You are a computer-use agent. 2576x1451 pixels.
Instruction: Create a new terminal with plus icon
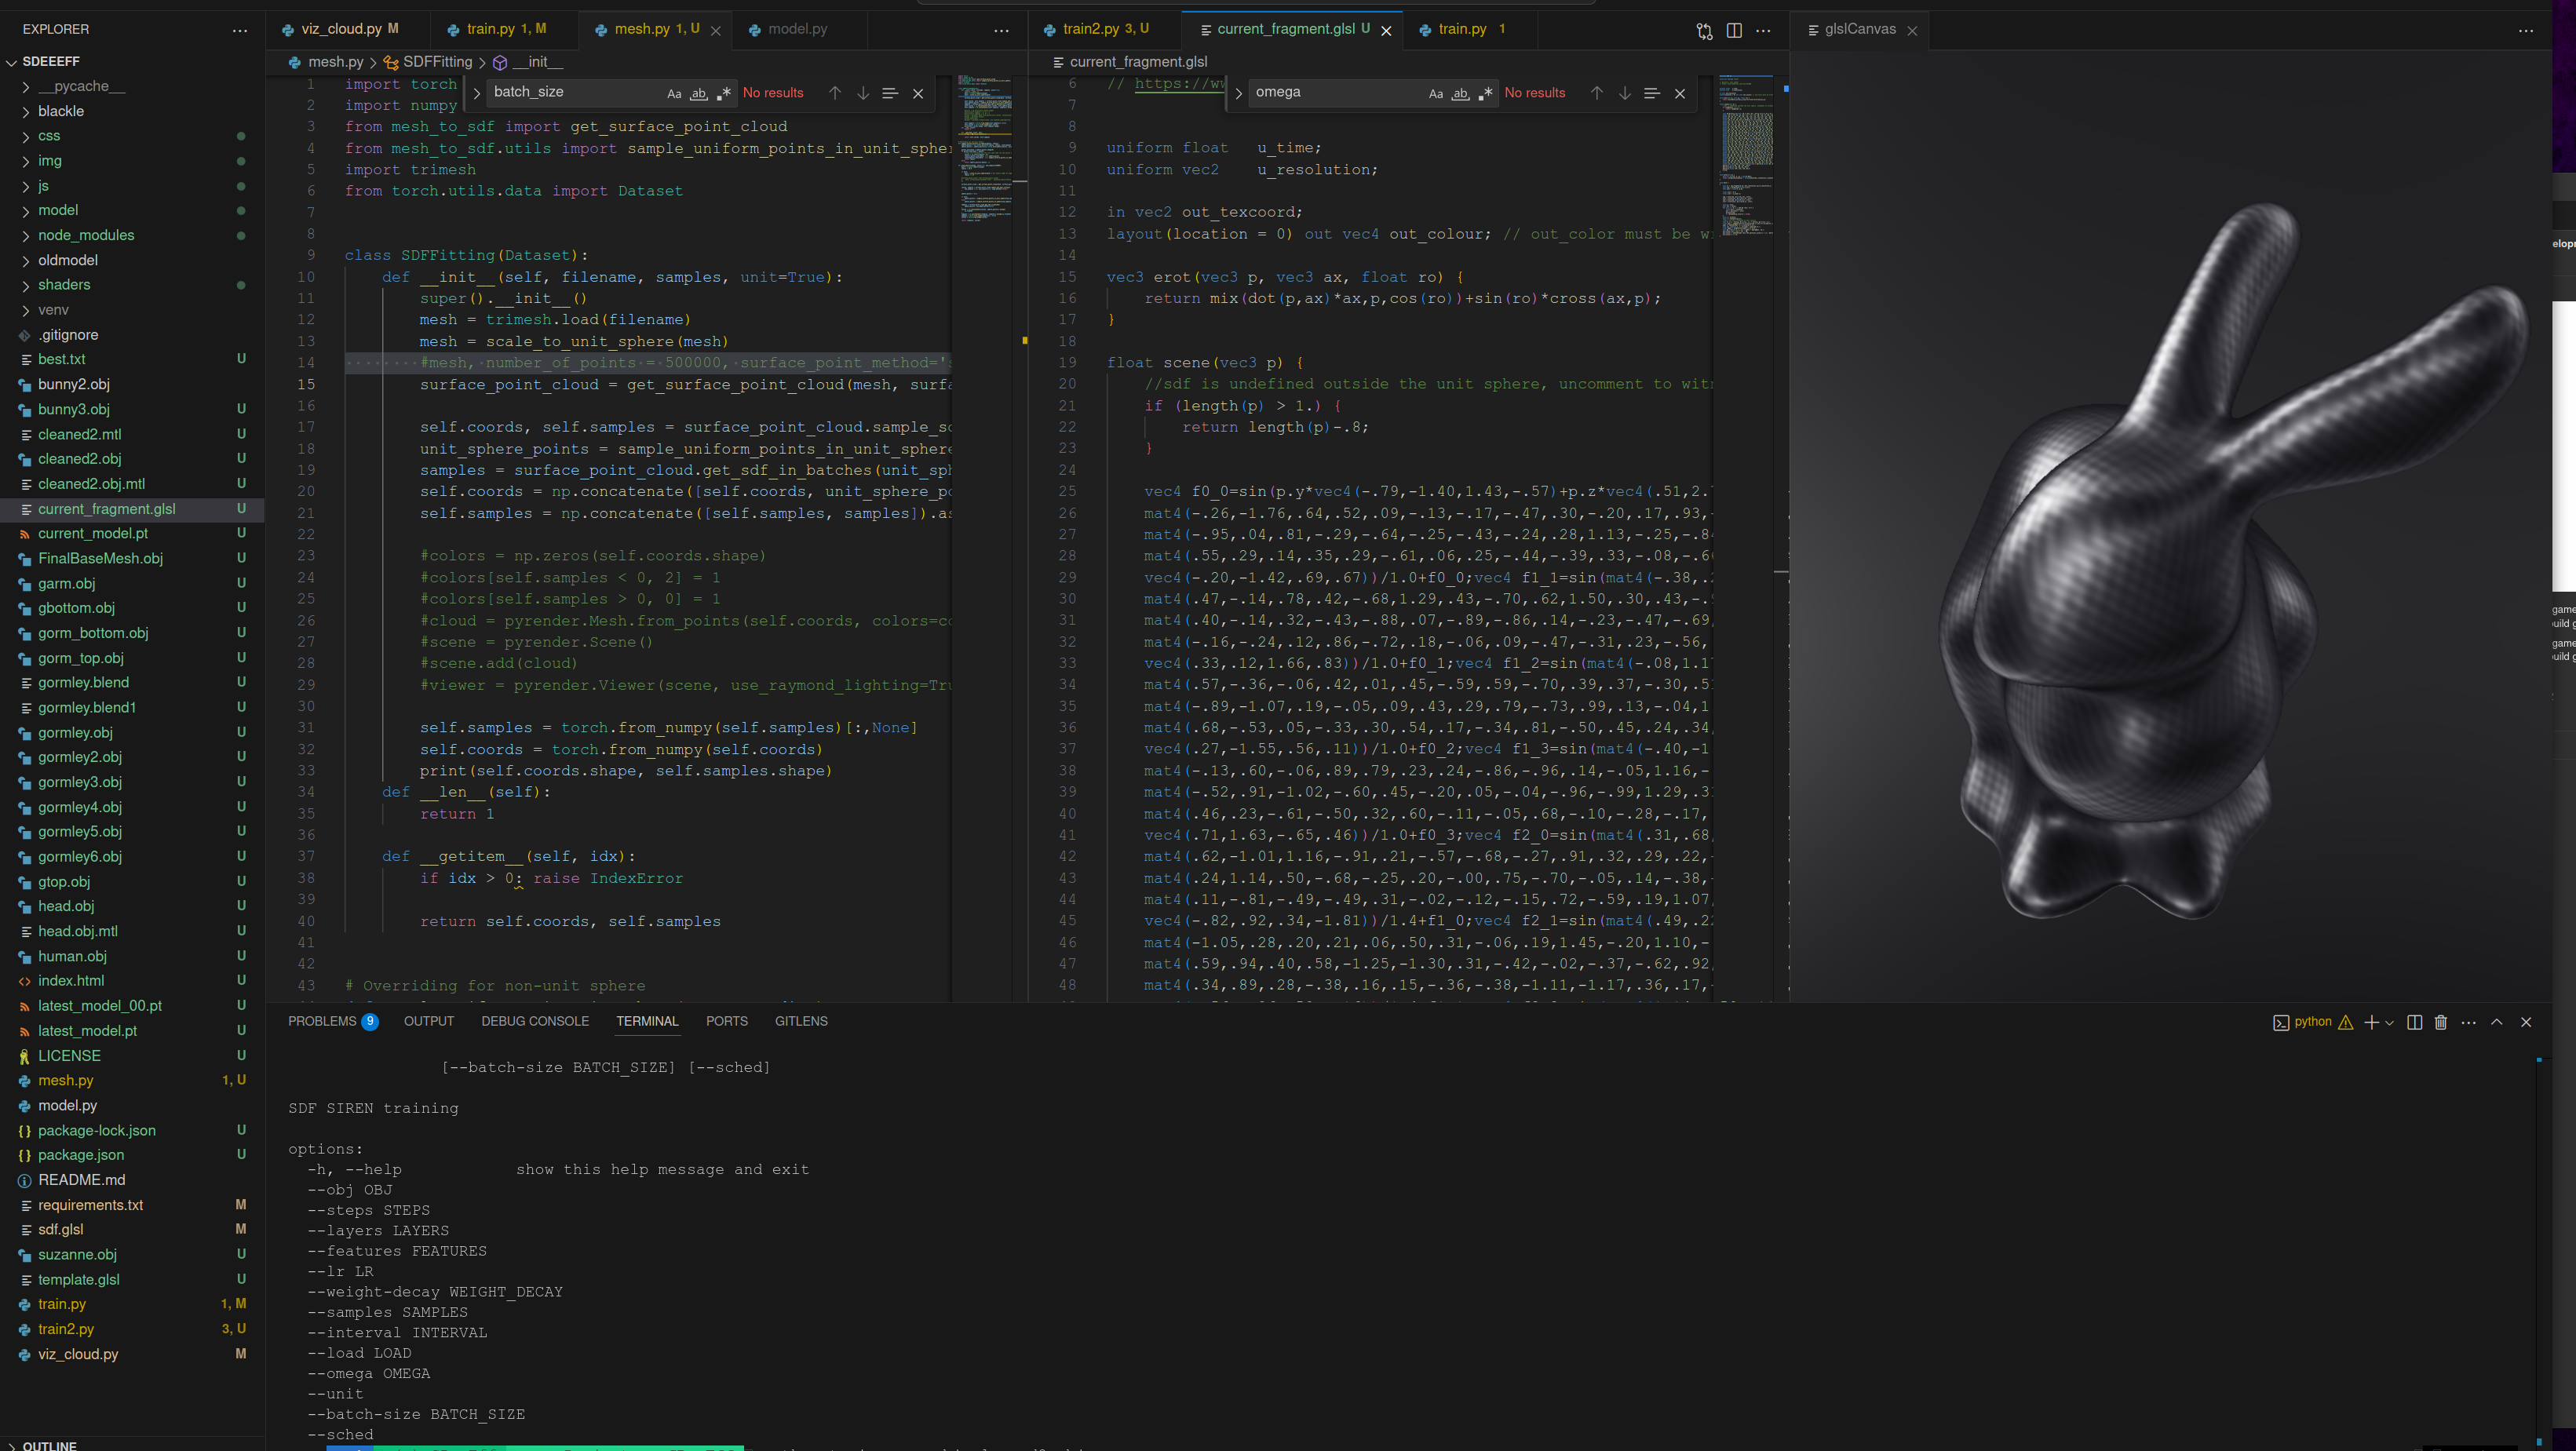(2370, 1022)
